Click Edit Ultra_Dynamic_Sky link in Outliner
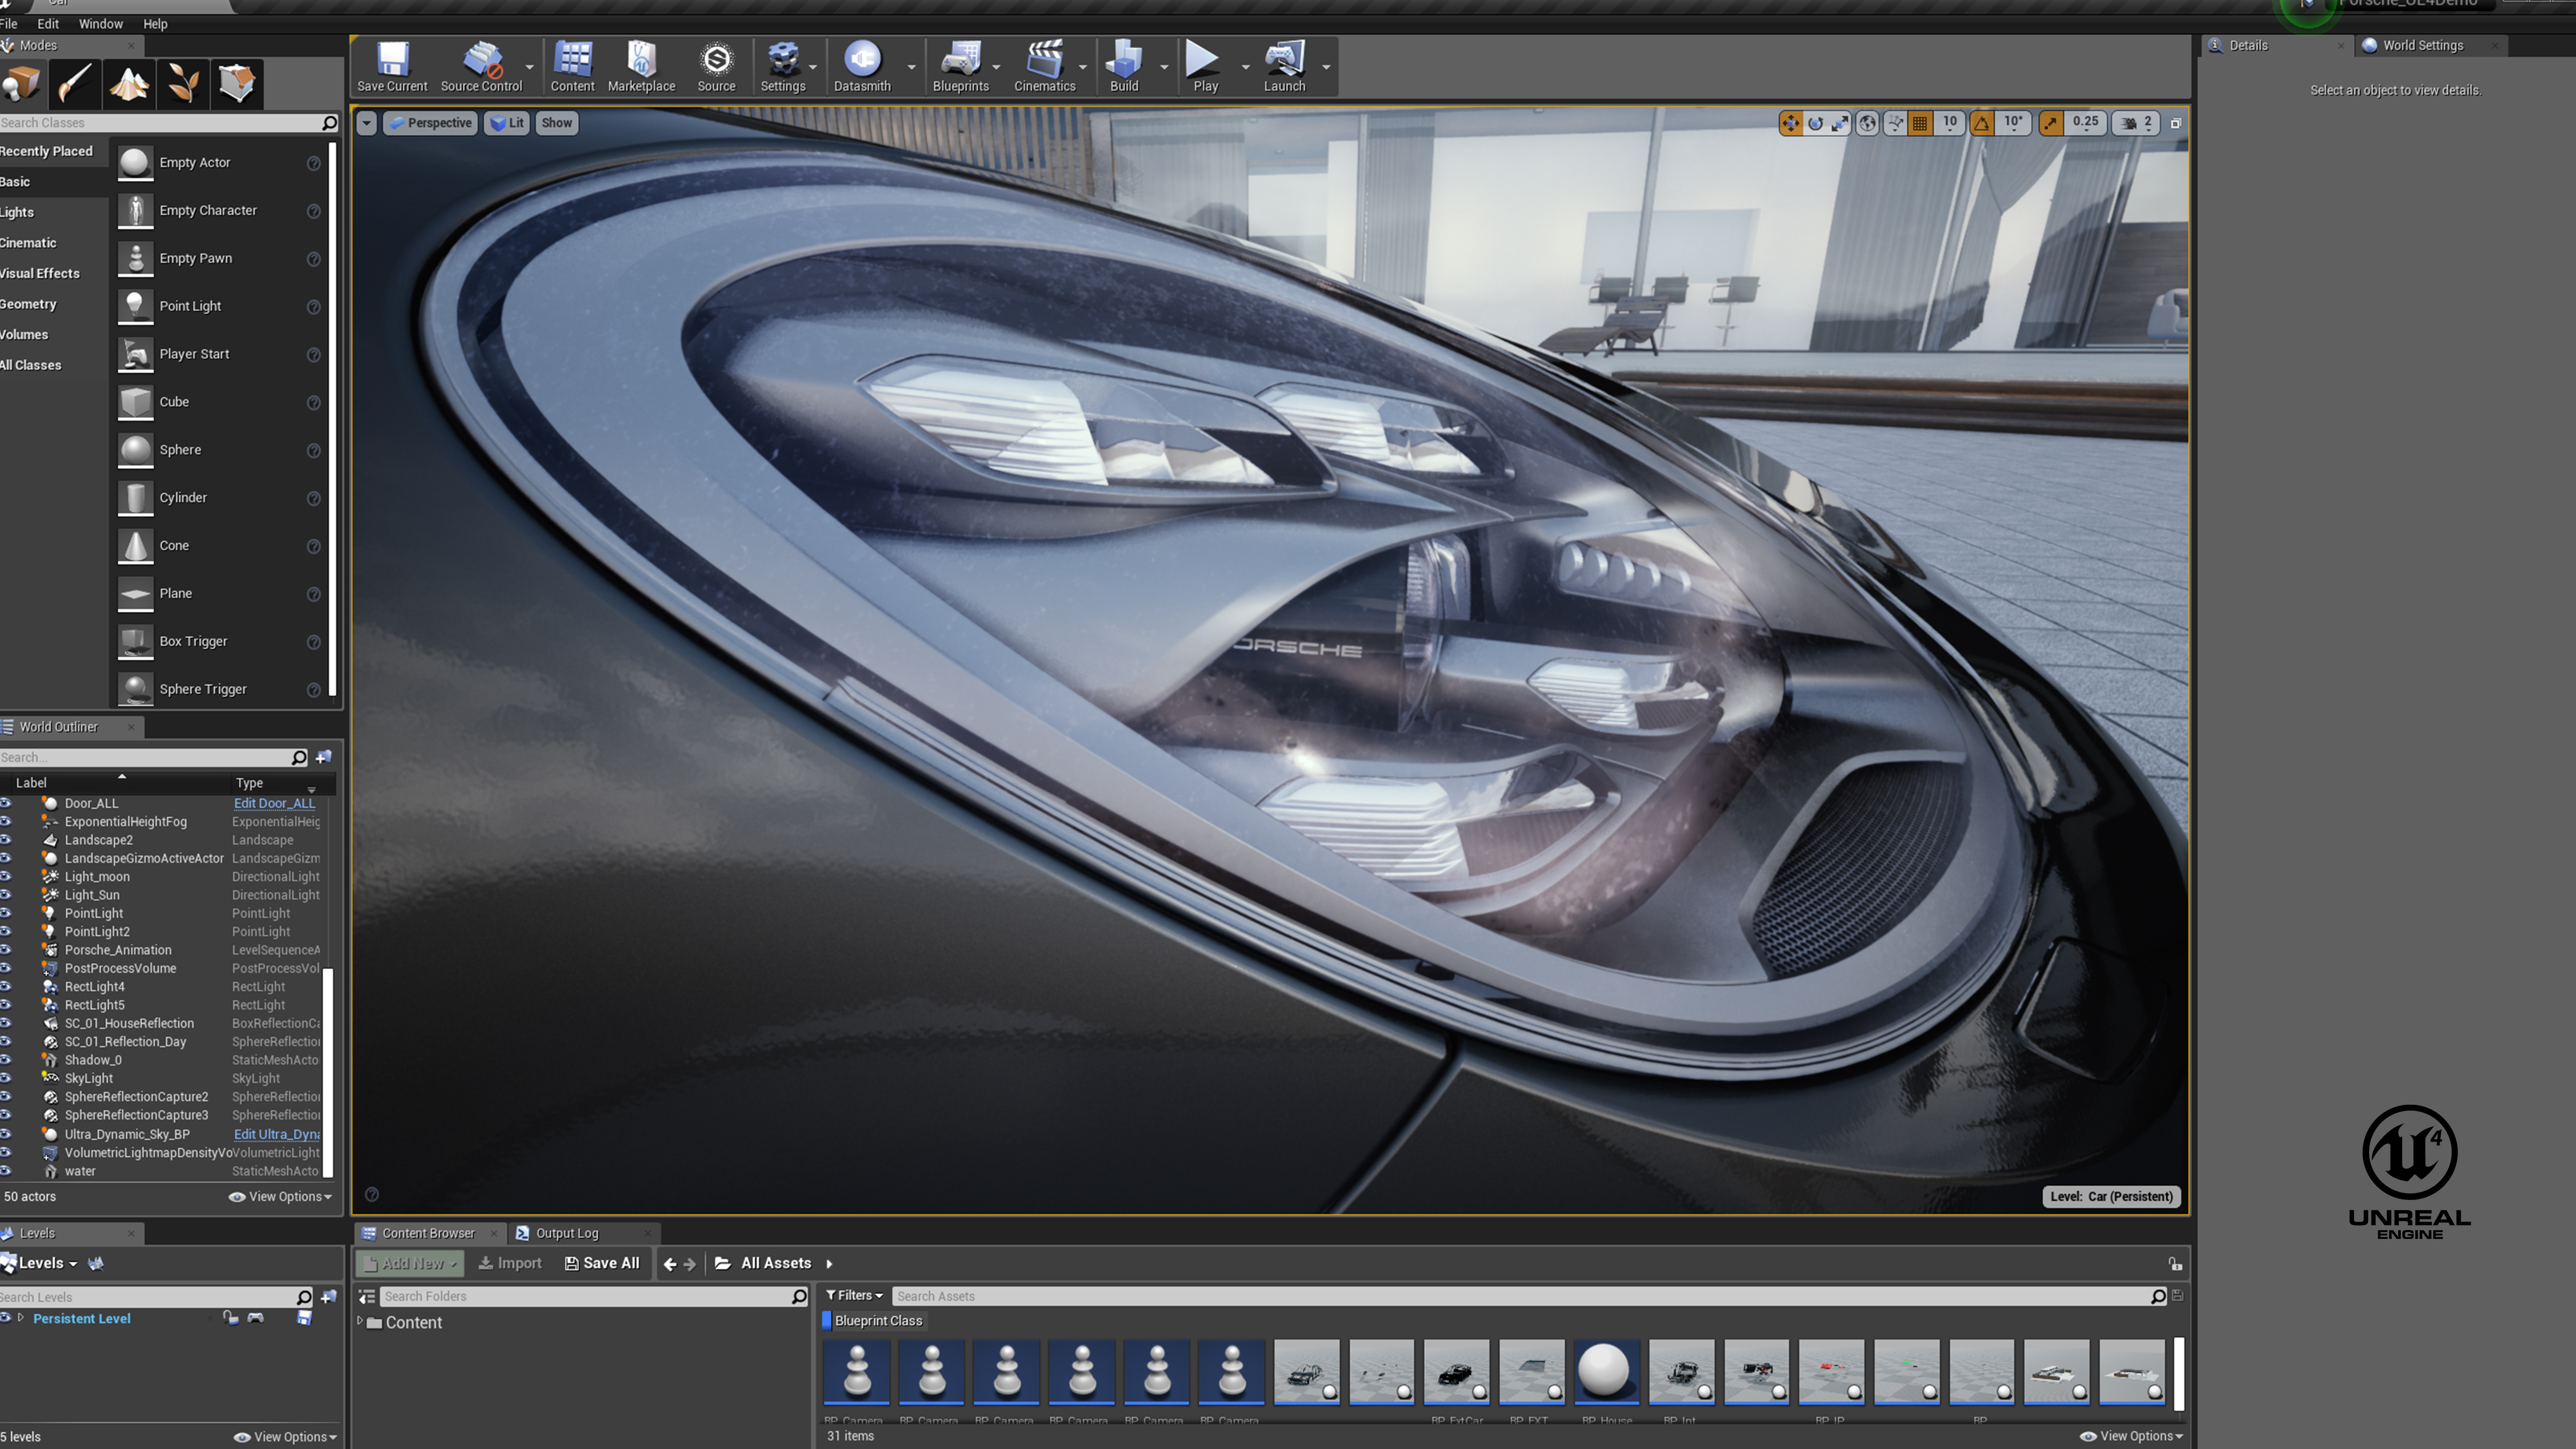This screenshot has width=2576, height=1449. (x=277, y=1134)
